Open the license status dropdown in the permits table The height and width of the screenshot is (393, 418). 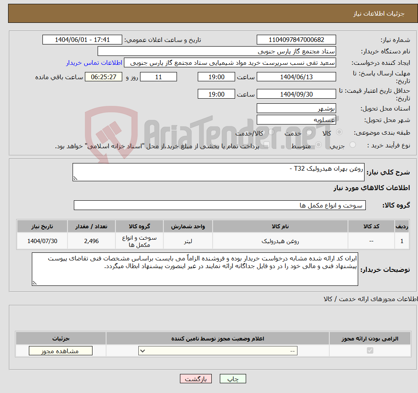(217, 350)
